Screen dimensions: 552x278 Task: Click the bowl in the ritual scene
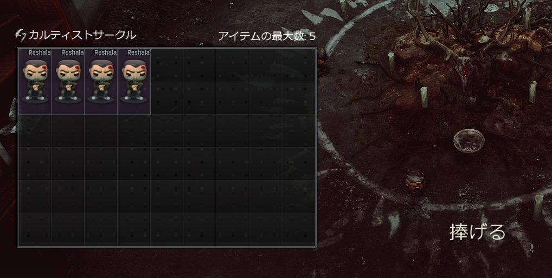coord(468,141)
